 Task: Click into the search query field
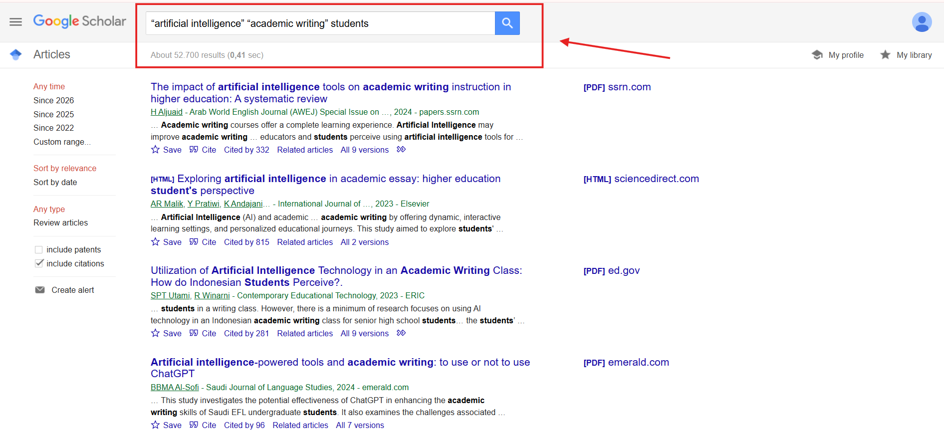click(x=320, y=23)
